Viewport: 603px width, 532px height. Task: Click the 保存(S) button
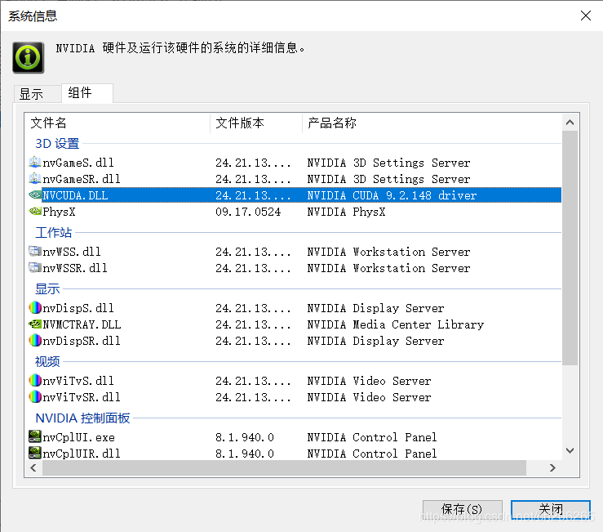point(463,509)
